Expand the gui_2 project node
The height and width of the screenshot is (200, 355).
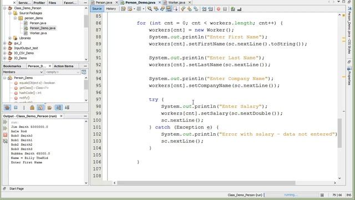(5, 43)
